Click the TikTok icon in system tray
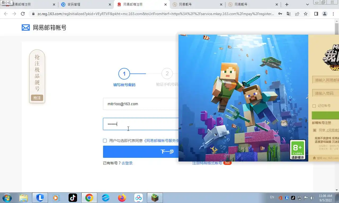Image resolution: width=339 pixels, height=203 pixels. [293, 198]
